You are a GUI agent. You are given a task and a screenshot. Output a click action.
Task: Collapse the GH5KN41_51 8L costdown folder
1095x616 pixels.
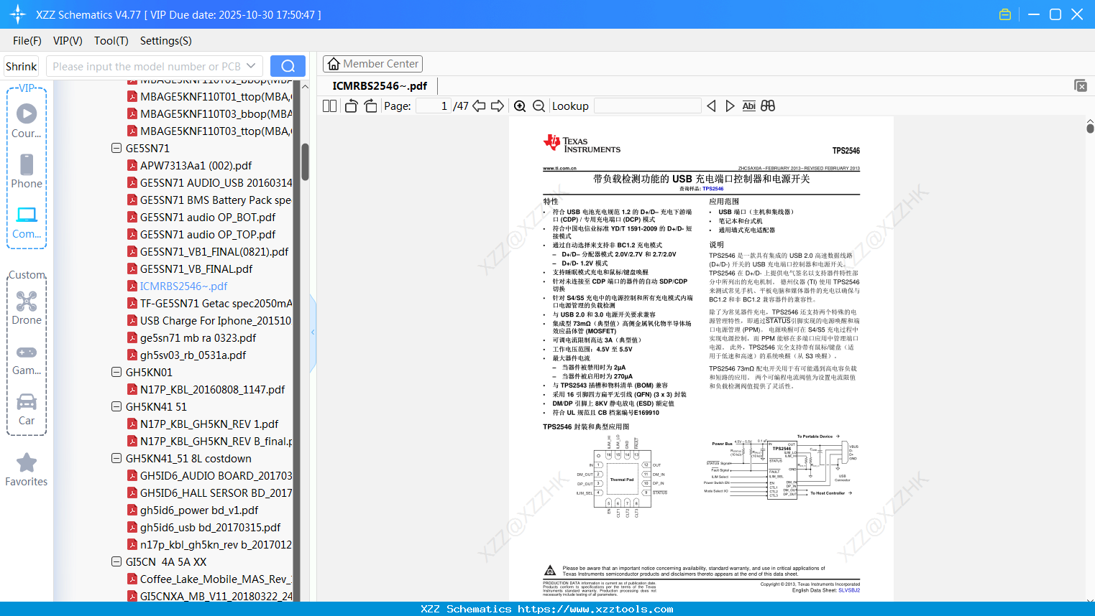click(x=116, y=458)
